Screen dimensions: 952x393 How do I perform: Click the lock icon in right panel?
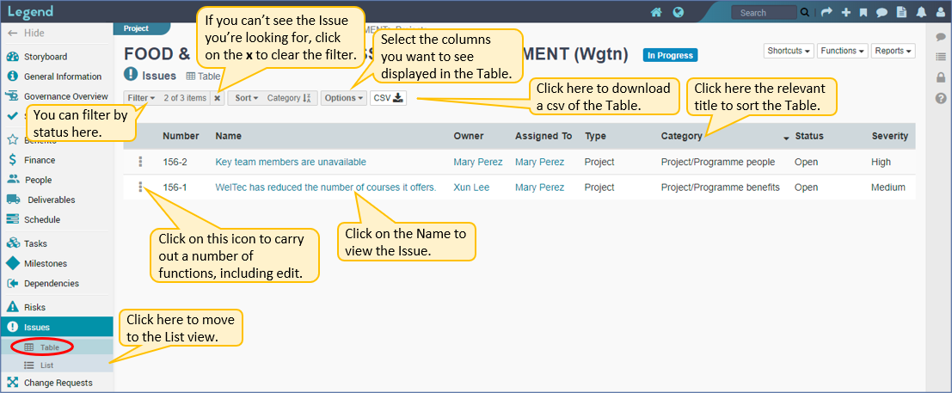tap(941, 77)
